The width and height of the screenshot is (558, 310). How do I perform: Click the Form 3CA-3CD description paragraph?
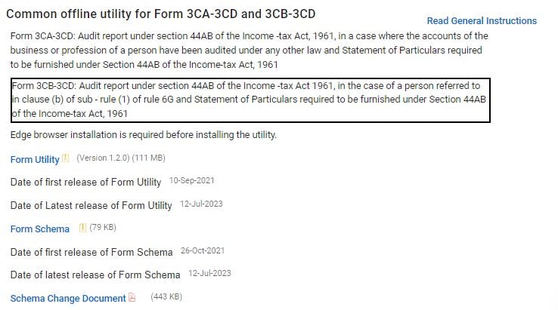(x=250, y=50)
